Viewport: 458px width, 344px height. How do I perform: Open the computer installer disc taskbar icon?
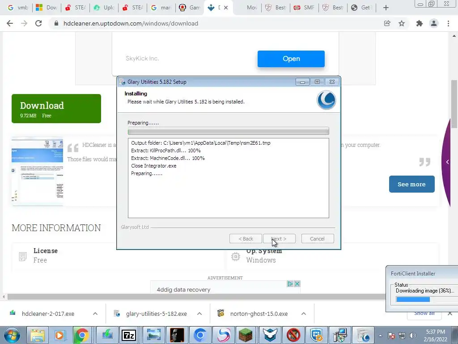[340, 335]
